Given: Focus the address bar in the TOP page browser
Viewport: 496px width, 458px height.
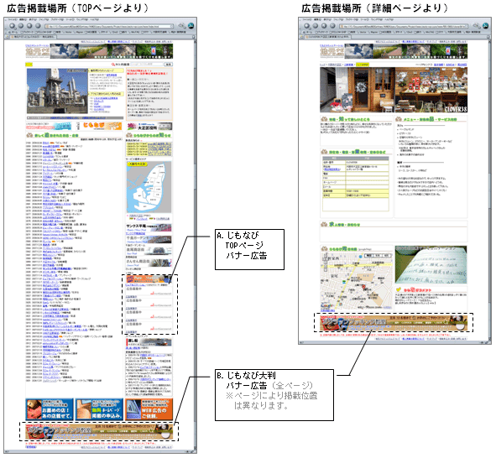Looking at the screenshot, I should (109, 26).
